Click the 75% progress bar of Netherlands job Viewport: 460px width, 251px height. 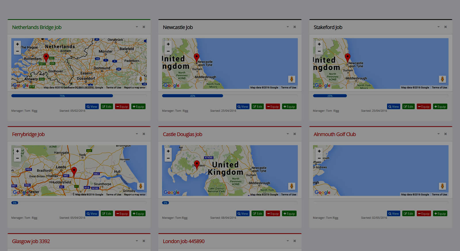[x=62, y=96]
